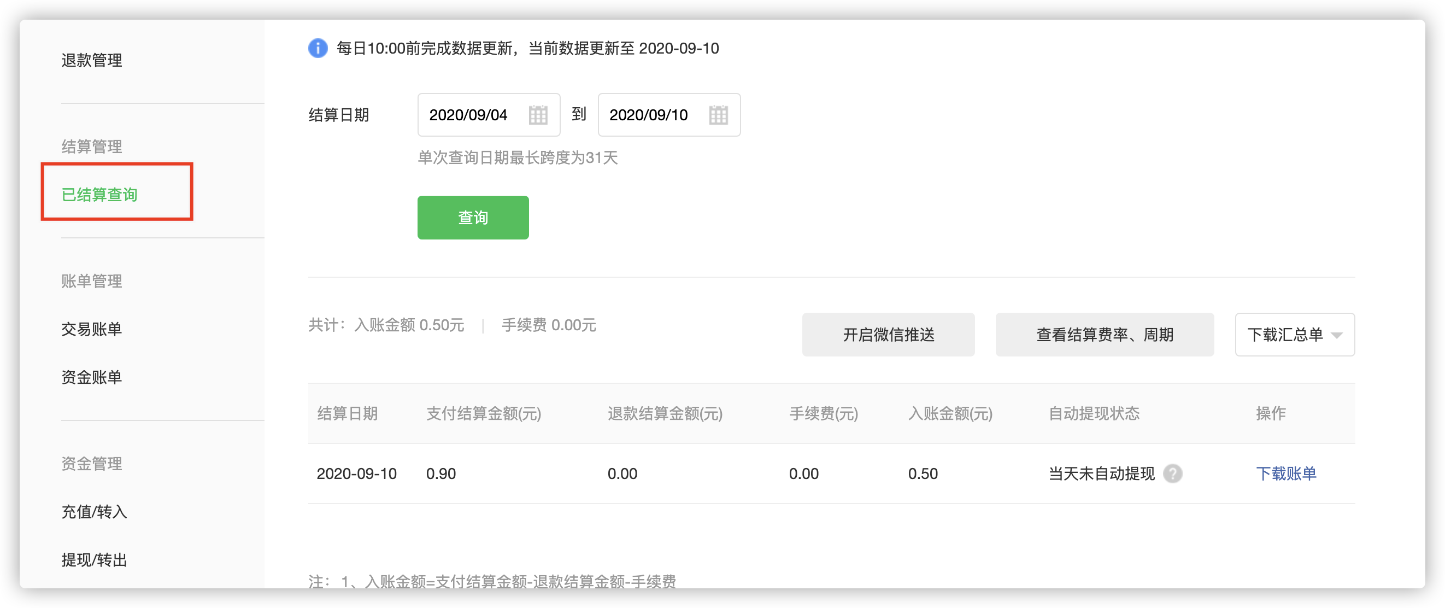The height and width of the screenshot is (608, 1445).
Task: Open 资金账单 in sidebar
Action: tap(91, 377)
